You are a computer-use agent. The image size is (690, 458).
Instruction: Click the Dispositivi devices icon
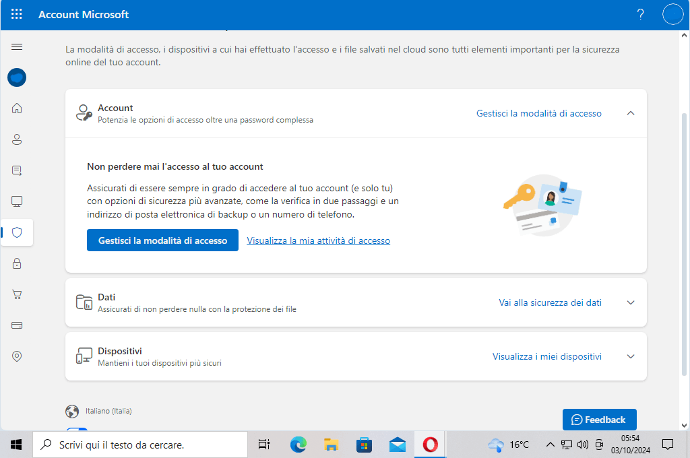[x=84, y=356]
